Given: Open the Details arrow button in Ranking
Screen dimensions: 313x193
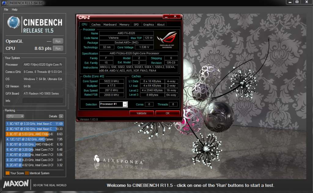Looking at the screenshot, I should [x=61, y=116].
